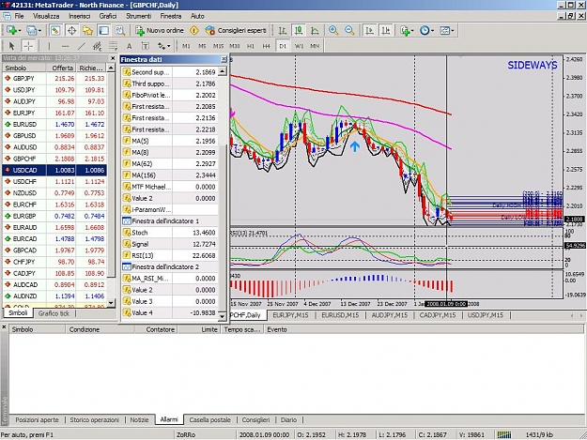Click the MA(156) row in Finestra dati
The height and width of the screenshot is (440, 587).
170,175
